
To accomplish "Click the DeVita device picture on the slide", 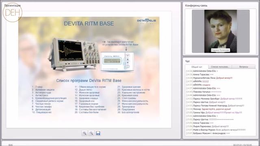I will [117, 62].
